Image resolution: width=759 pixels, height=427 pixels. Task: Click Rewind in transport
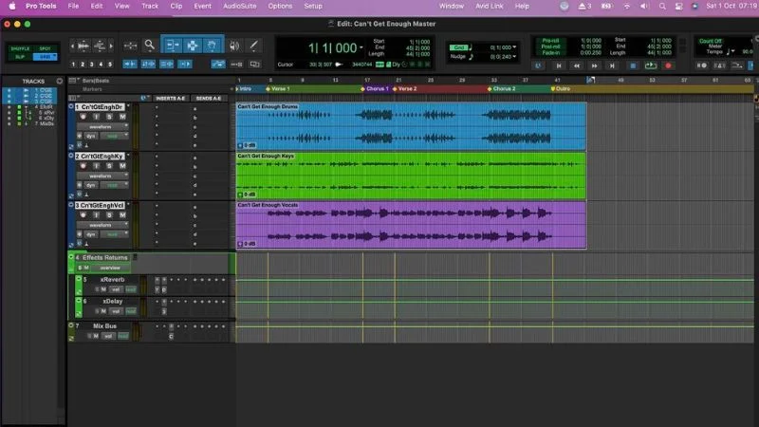point(577,65)
